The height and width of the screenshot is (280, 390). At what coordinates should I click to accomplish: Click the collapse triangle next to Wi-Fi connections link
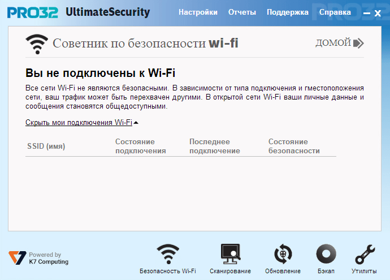click(136, 122)
